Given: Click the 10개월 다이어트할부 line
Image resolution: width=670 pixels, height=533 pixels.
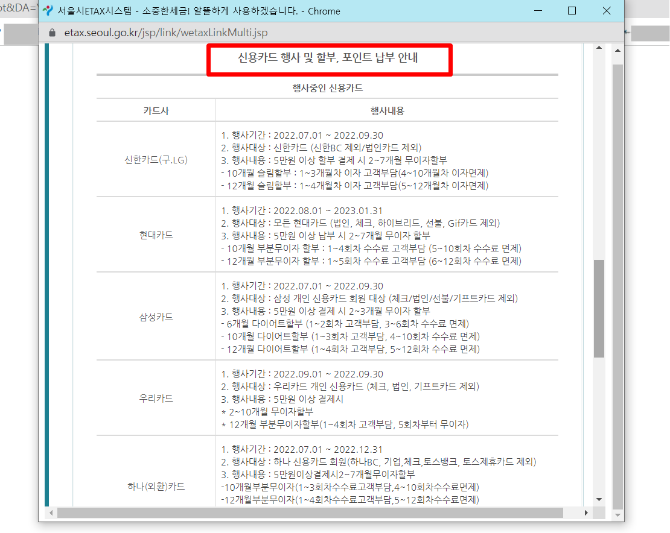Looking at the screenshot, I should [350, 336].
